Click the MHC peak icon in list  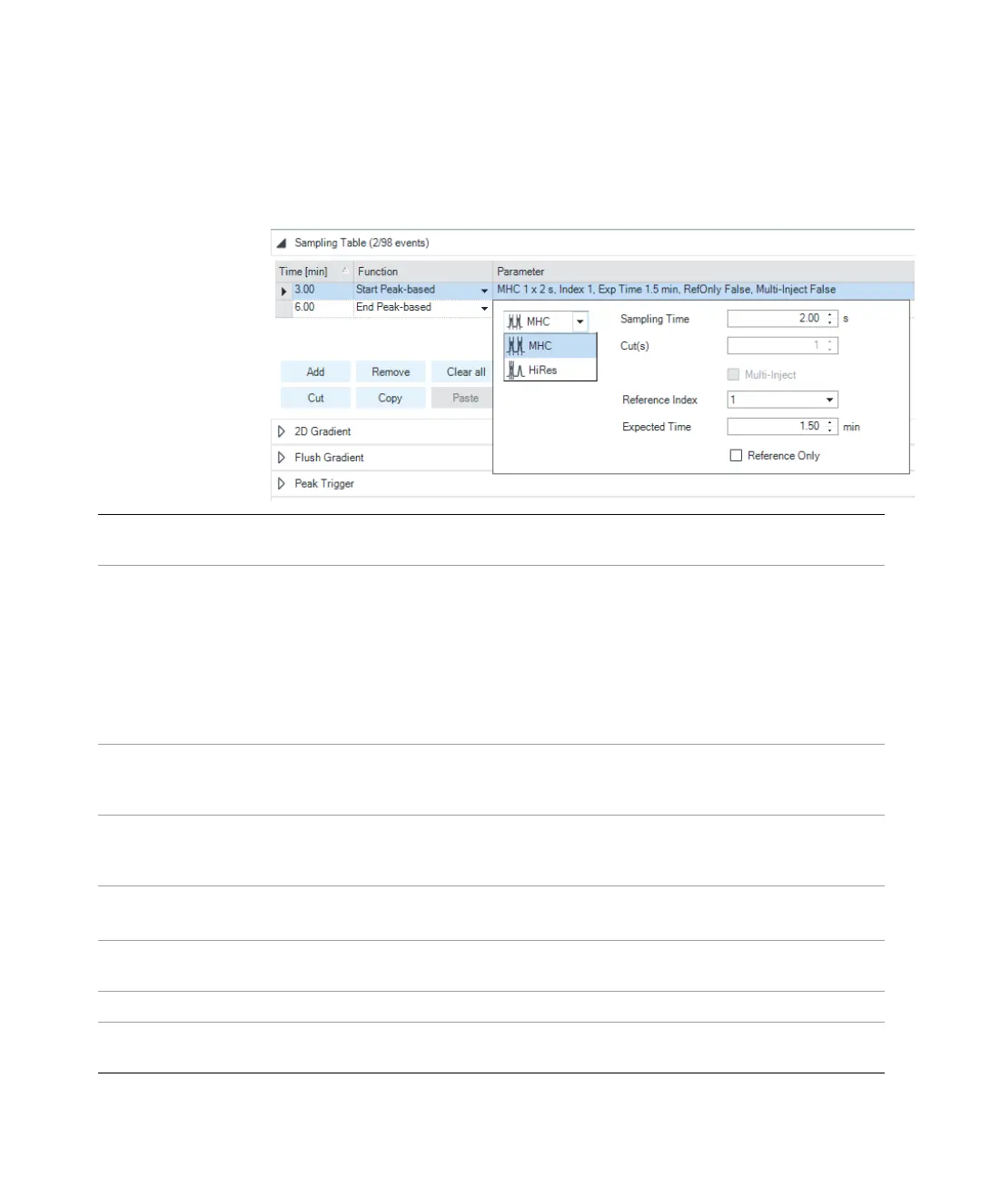[516, 346]
